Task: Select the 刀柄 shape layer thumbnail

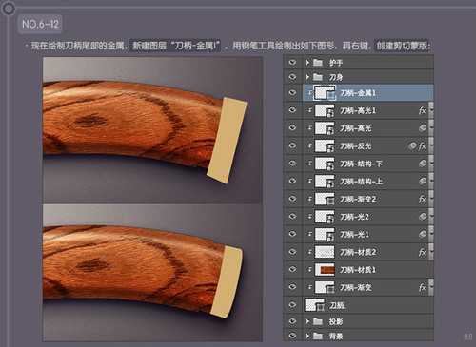Action: [x=314, y=305]
